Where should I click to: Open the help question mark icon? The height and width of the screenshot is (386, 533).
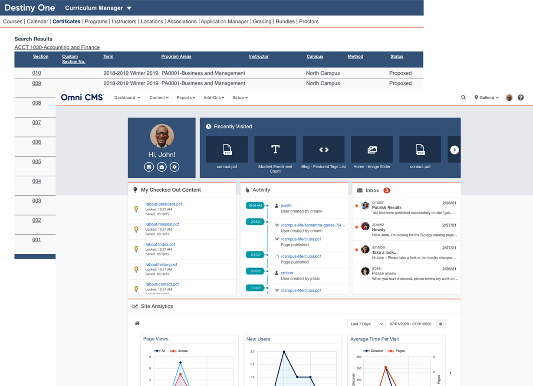pos(521,98)
